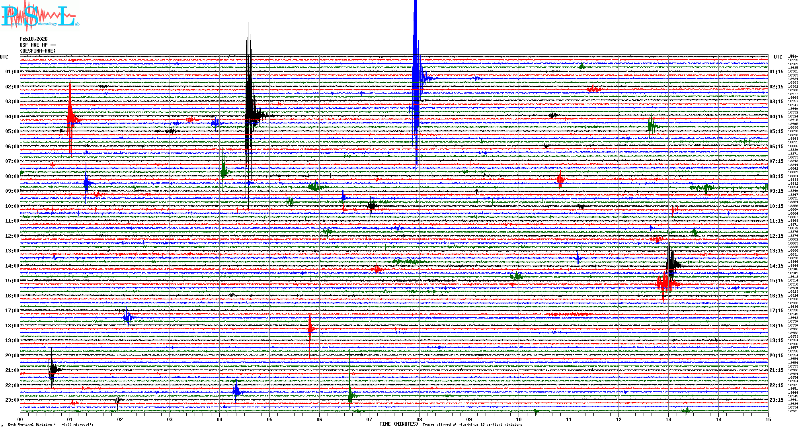The height and width of the screenshot is (430, 800).
Task: Click the TIME (MINUTES) axis title
Action: [x=399, y=424]
